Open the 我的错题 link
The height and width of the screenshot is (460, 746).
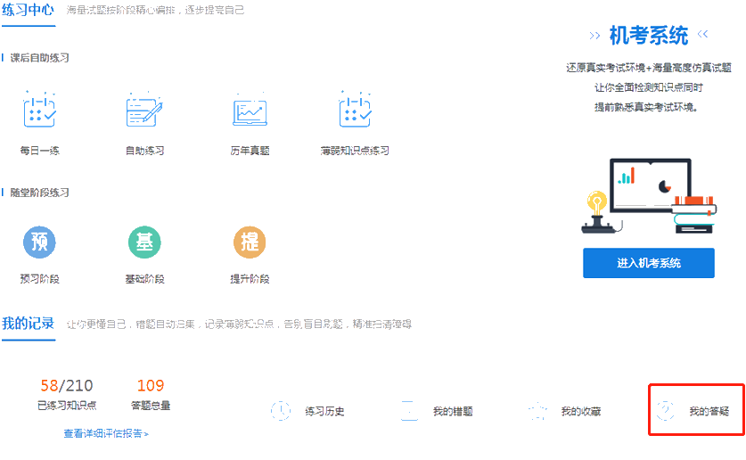pos(453,411)
